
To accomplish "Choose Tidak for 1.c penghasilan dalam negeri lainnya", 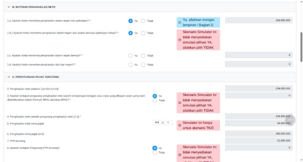I will [x=143, y=56].
